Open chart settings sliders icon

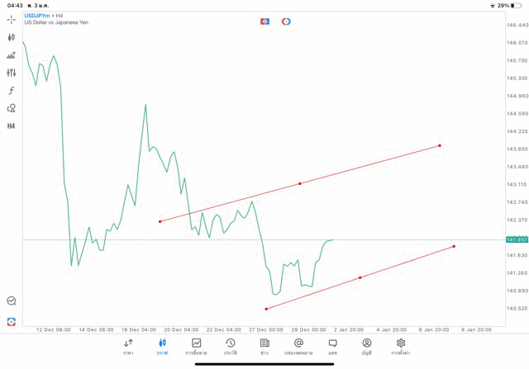[x=12, y=73]
